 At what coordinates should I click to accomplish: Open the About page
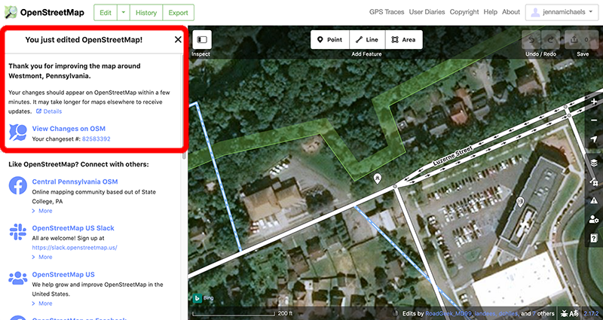[511, 12]
